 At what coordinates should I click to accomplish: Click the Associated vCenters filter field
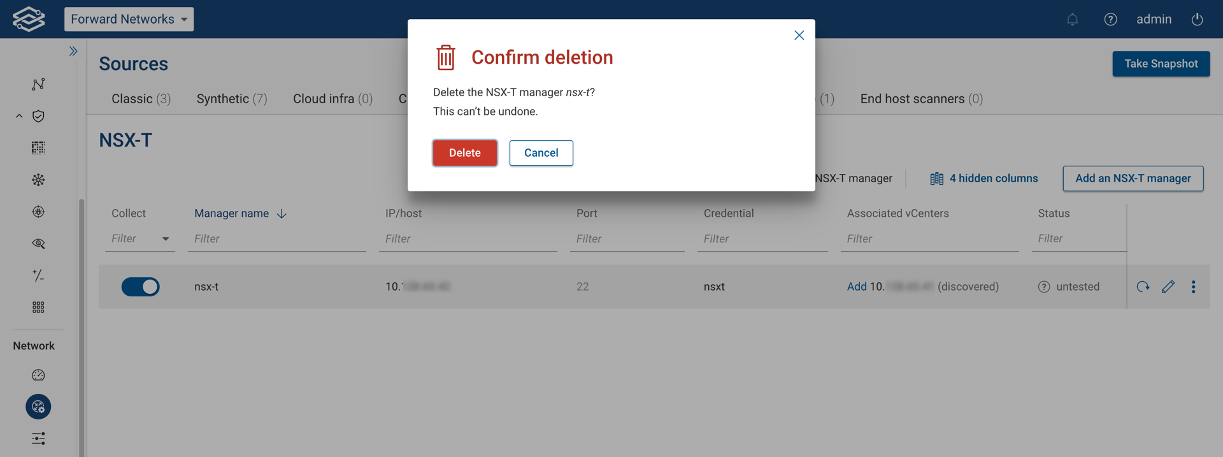click(930, 239)
